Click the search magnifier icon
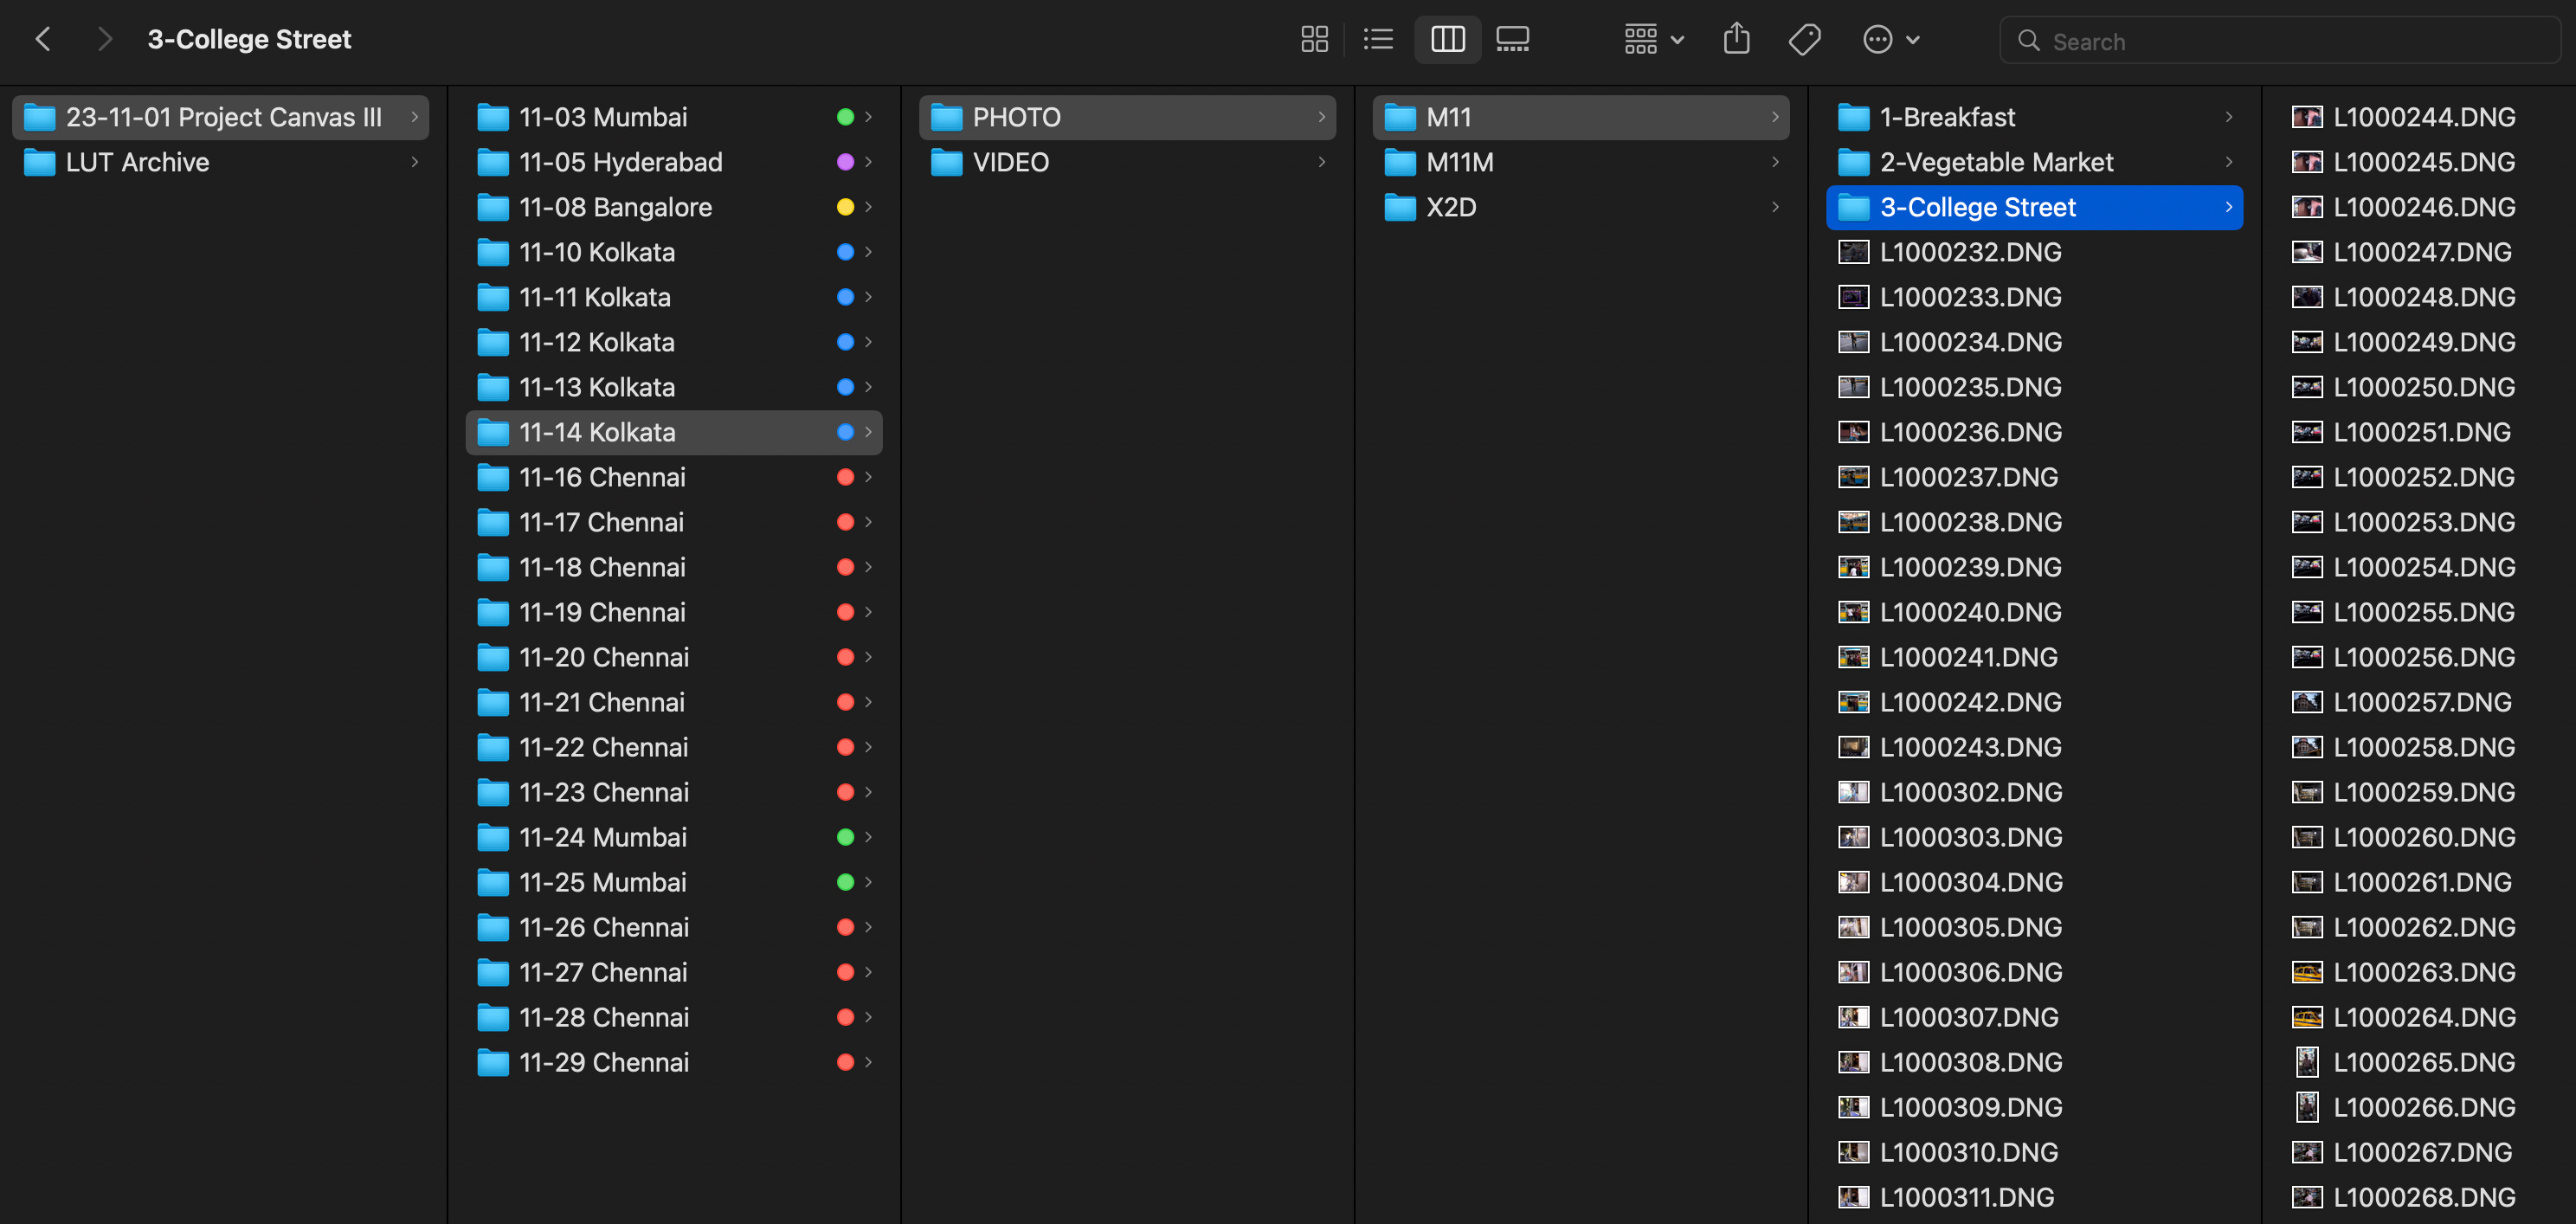The height and width of the screenshot is (1224, 2576). pyautogui.click(x=2028, y=41)
